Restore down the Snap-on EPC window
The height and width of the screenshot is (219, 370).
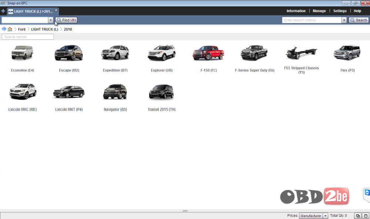355,3
